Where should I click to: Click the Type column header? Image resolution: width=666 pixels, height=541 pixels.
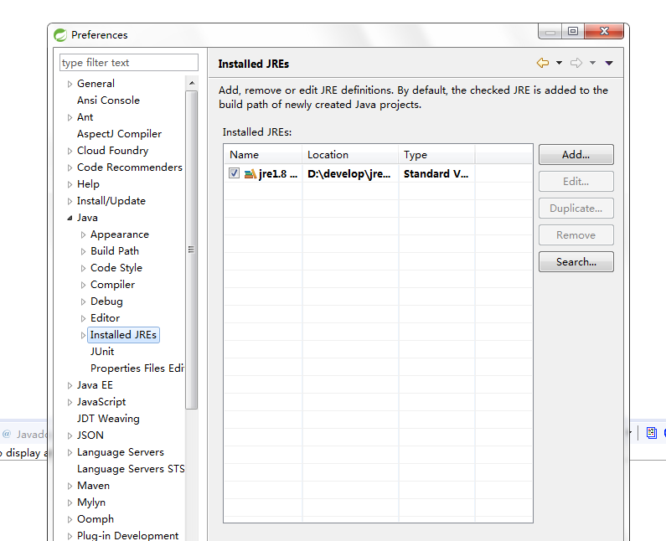(x=436, y=155)
